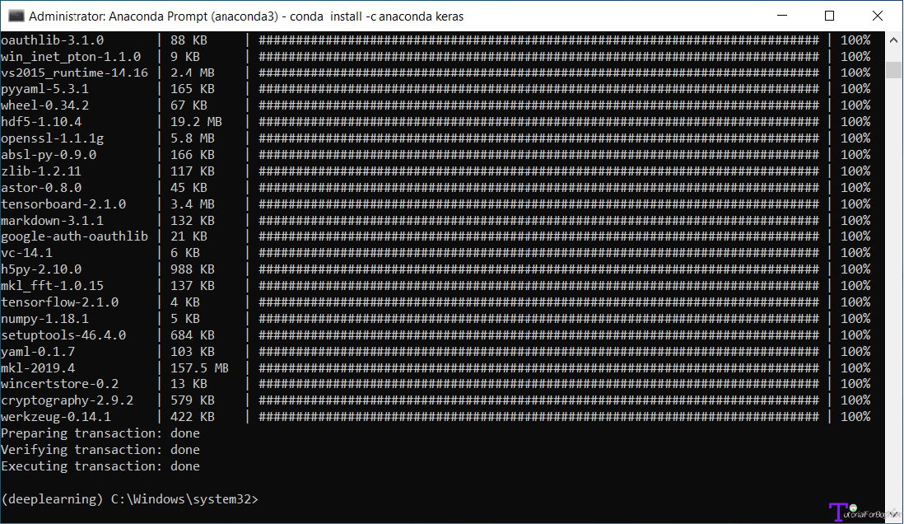Click the werkzeug-0.14.1 100% indicator

click(855, 417)
